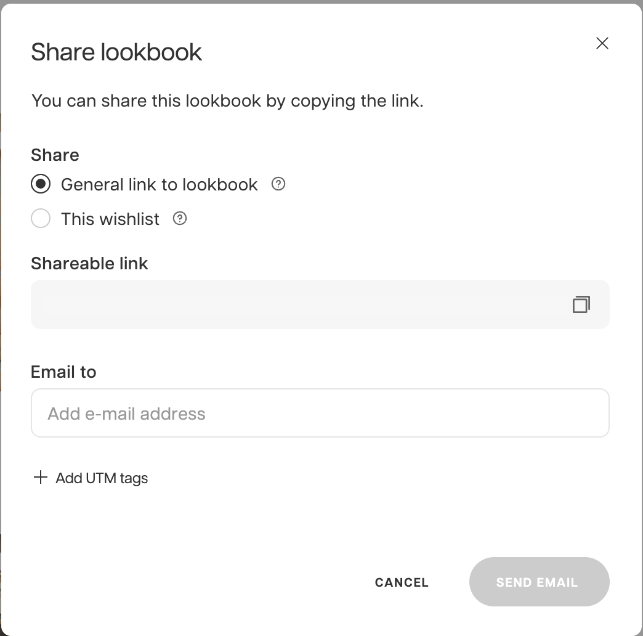
Task: Click the dimmed backdrop above the dialog
Action: (x=320, y=1)
